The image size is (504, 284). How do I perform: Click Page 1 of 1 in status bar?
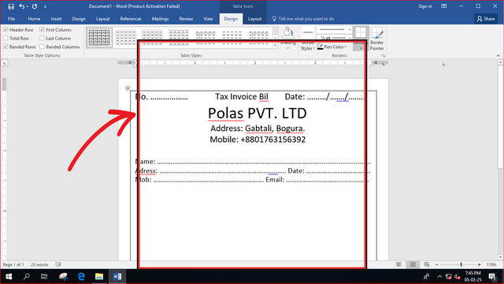click(13, 265)
